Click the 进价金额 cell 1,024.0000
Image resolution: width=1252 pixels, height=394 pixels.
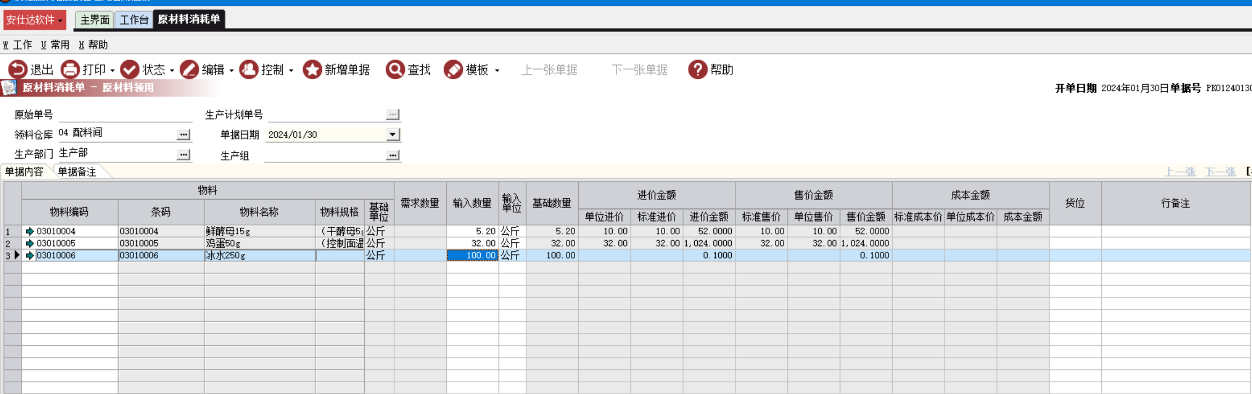709,243
